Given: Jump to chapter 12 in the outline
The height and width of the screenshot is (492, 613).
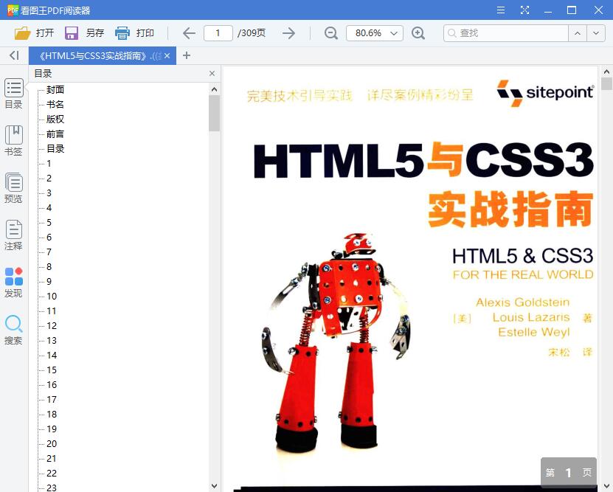Looking at the screenshot, I should point(52,326).
